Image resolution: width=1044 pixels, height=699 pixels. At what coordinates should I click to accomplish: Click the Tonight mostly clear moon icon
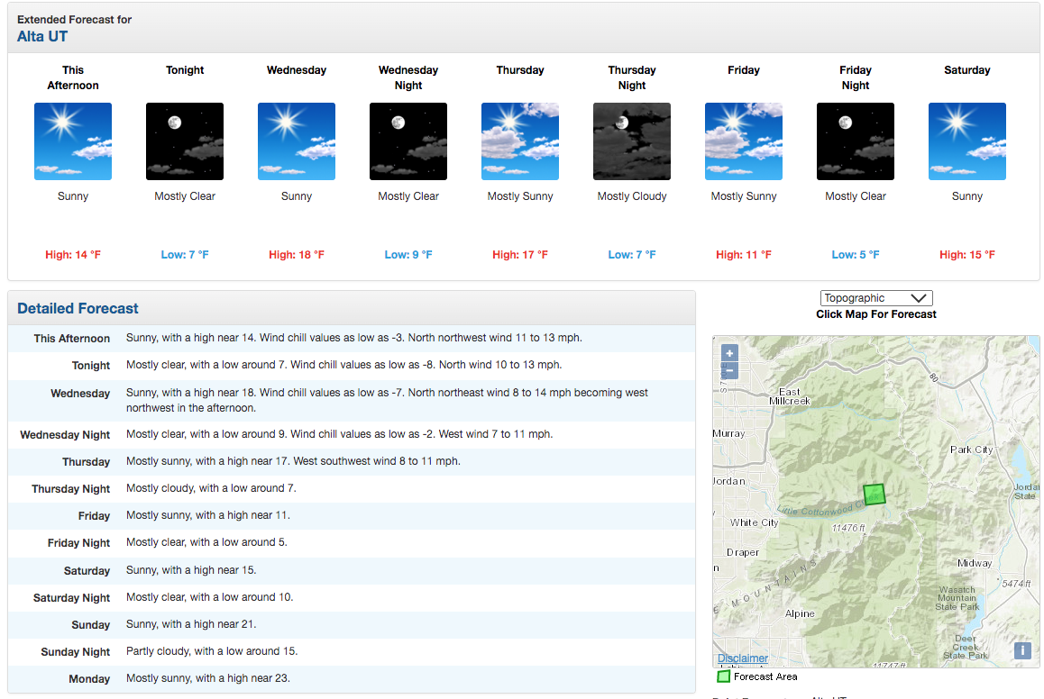185,141
